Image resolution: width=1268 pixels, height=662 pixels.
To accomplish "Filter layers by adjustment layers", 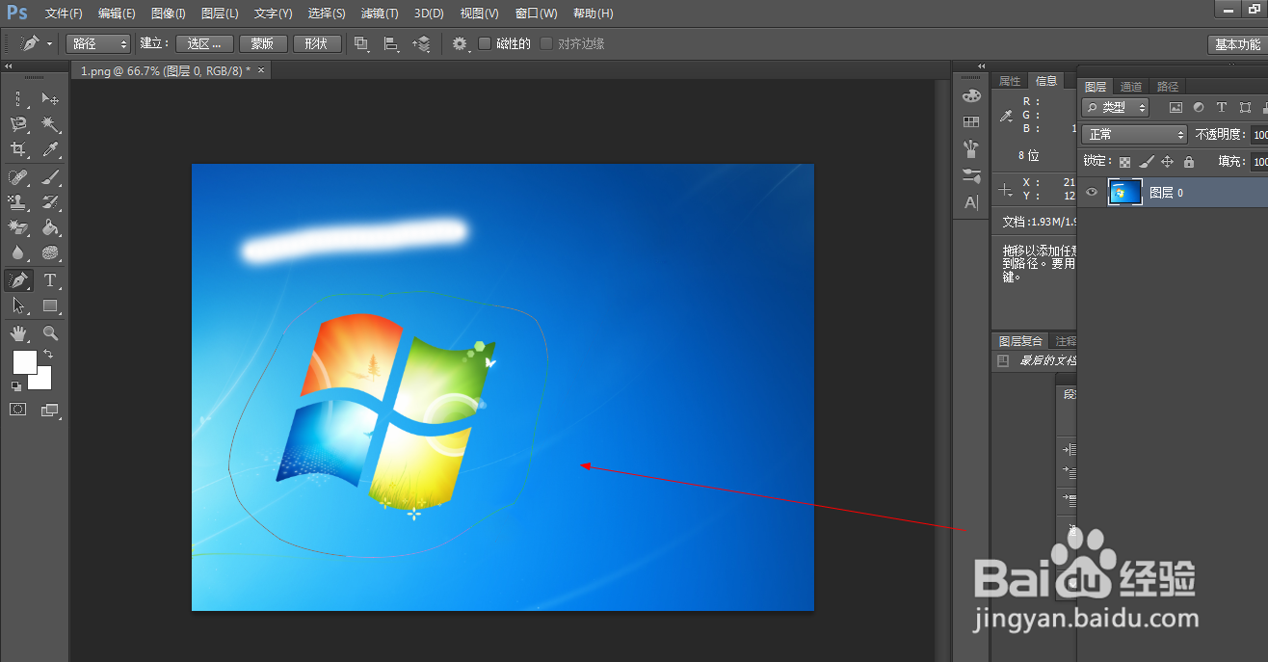I will [1199, 108].
